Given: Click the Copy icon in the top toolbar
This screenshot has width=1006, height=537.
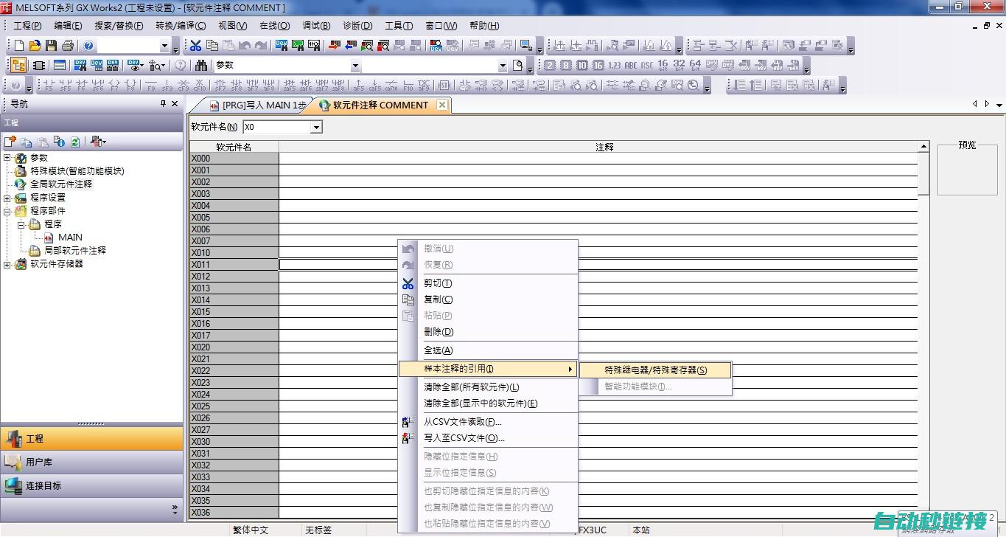Looking at the screenshot, I should (212, 46).
